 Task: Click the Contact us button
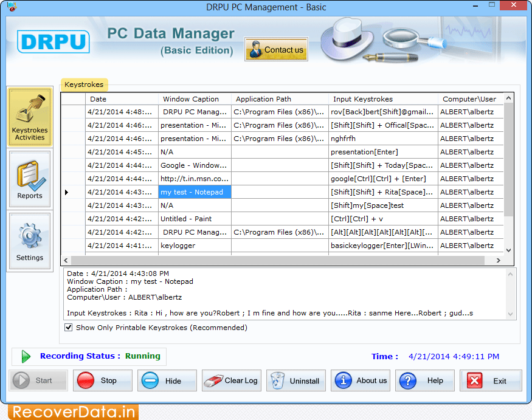tap(276, 49)
